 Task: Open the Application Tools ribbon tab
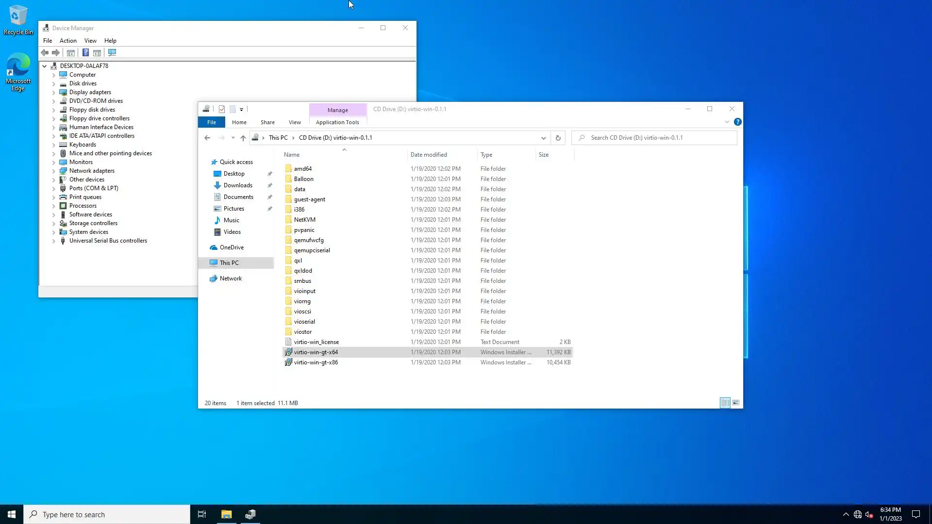click(337, 122)
